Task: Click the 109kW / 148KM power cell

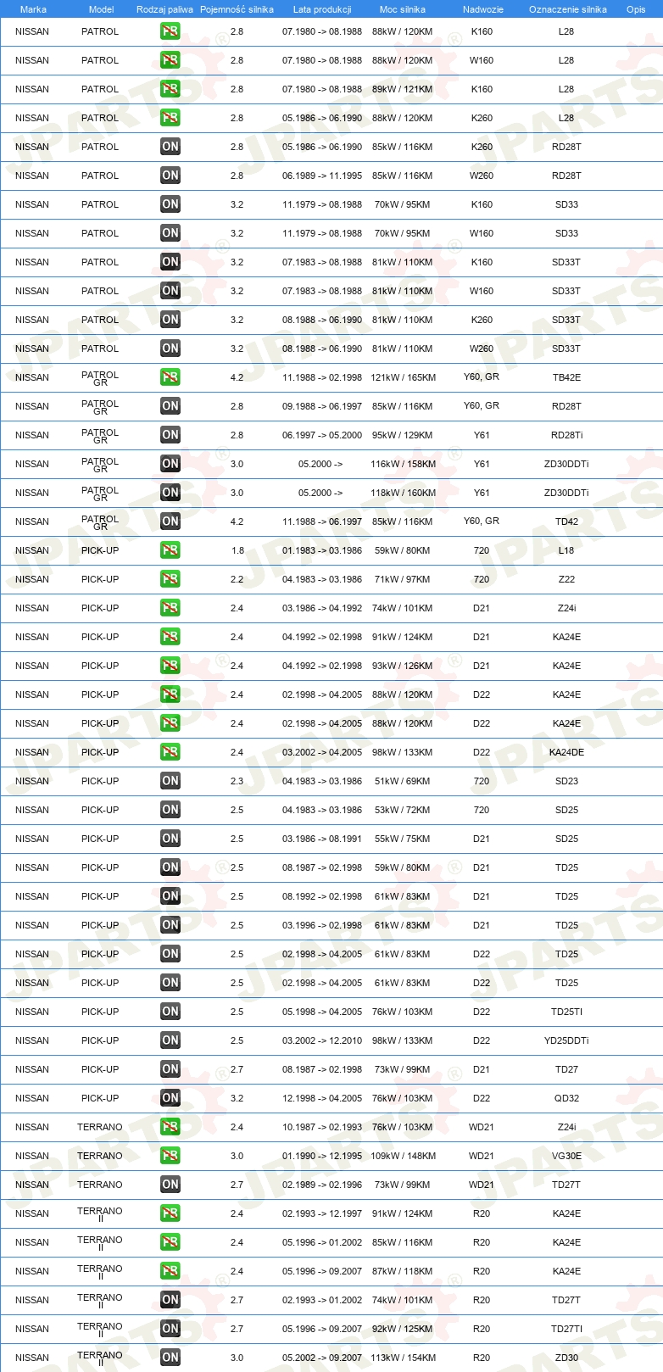Action: point(403,1156)
